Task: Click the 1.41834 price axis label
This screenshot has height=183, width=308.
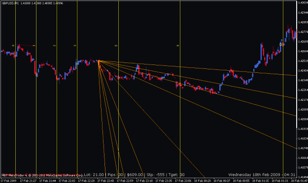Action: tap(303, 138)
